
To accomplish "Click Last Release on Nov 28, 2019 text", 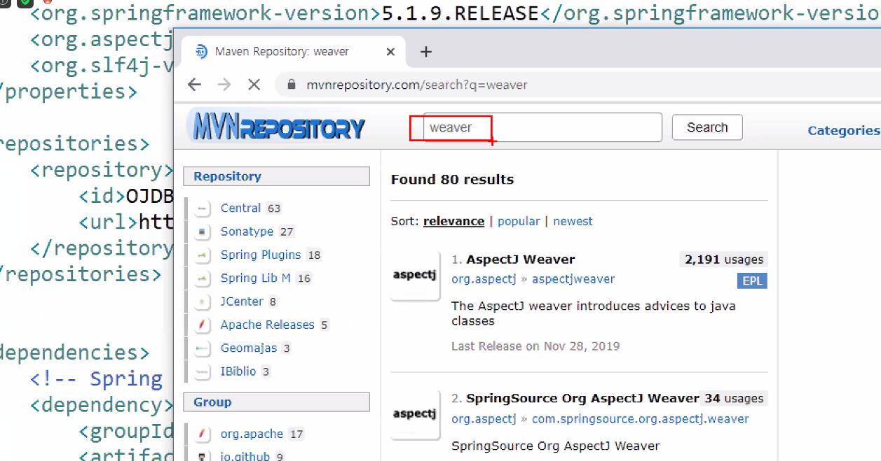I will 535,346.
